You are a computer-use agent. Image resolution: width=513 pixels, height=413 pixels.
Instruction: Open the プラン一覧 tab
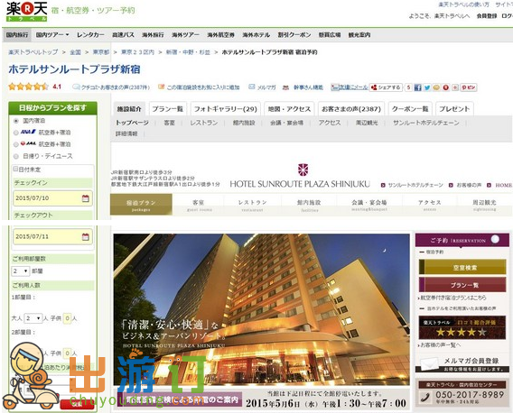click(167, 109)
